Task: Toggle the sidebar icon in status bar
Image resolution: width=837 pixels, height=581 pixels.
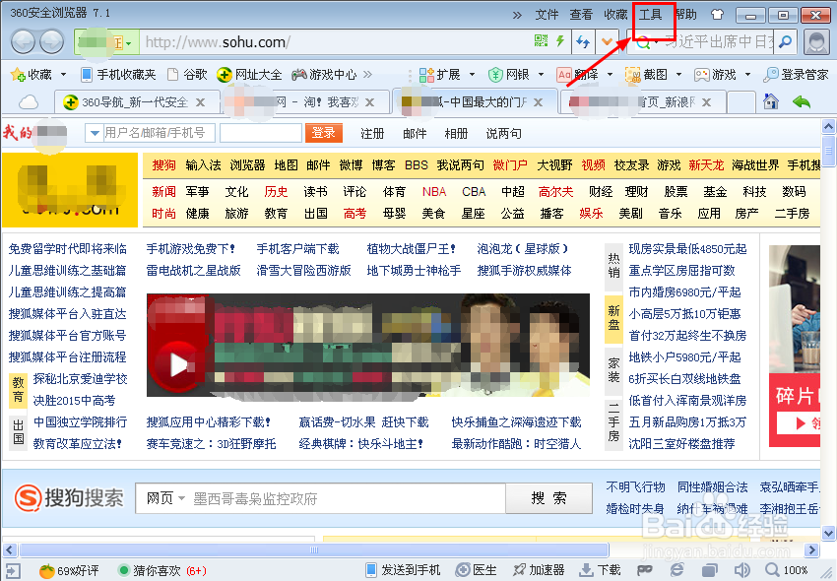Action: (x=12, y=571)
